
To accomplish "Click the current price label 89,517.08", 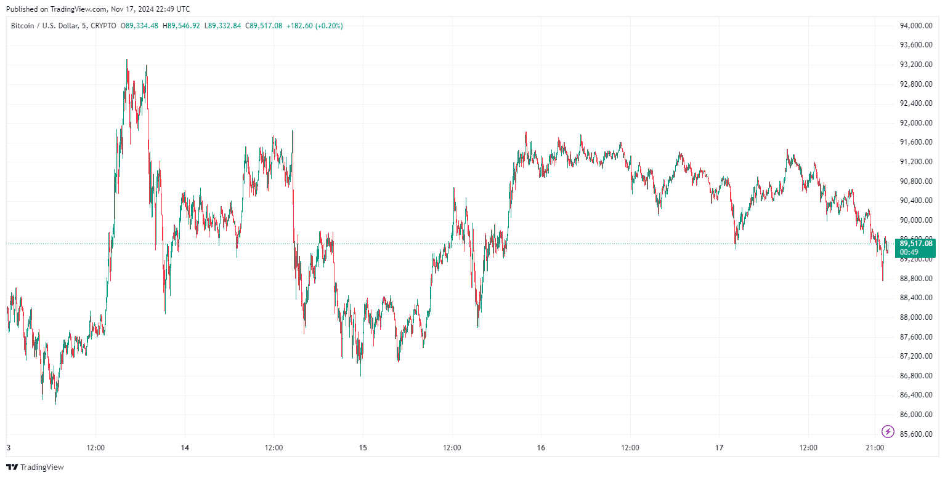I will click(915, 244).
